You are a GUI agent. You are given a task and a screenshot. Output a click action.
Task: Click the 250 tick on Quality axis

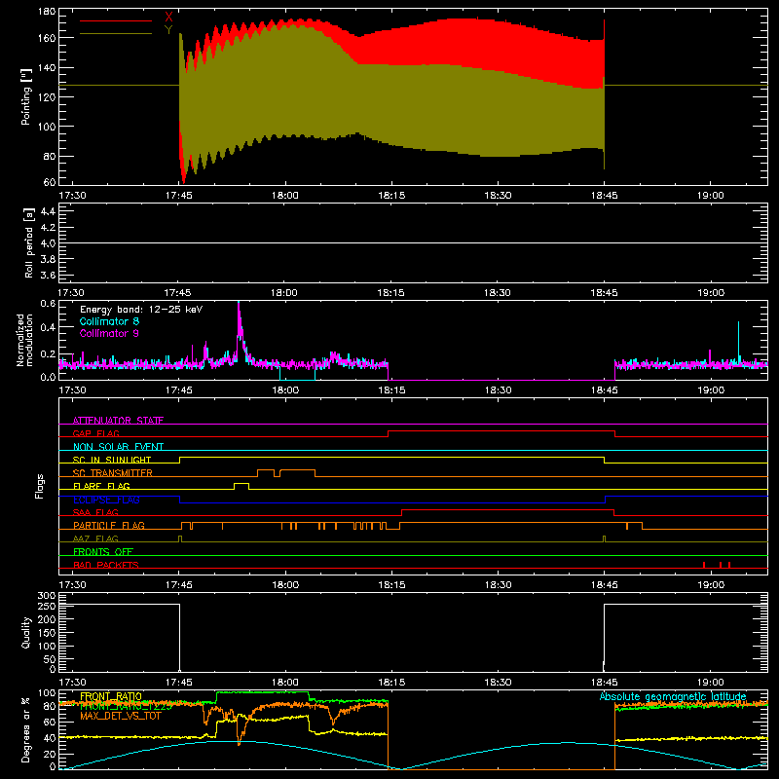[x=47, y=607]
